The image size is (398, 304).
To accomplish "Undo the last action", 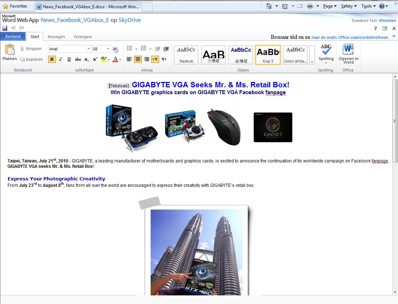I will tap(13, 28).
